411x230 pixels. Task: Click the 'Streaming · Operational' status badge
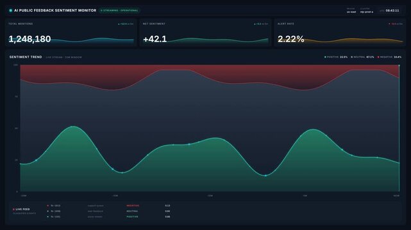pos(119,10)
